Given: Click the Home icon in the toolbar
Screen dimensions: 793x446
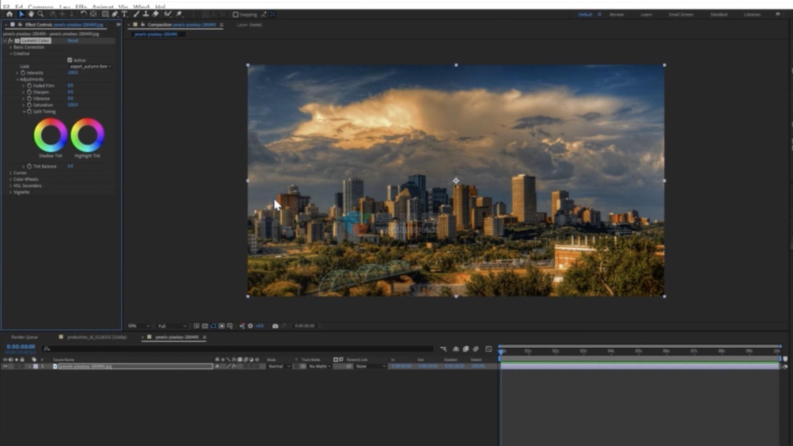Looking at the screenshot, I should [9, 14].
